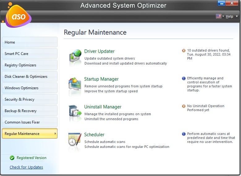
Task: Click the info icon beside Scheduler description
Action: 184,134
